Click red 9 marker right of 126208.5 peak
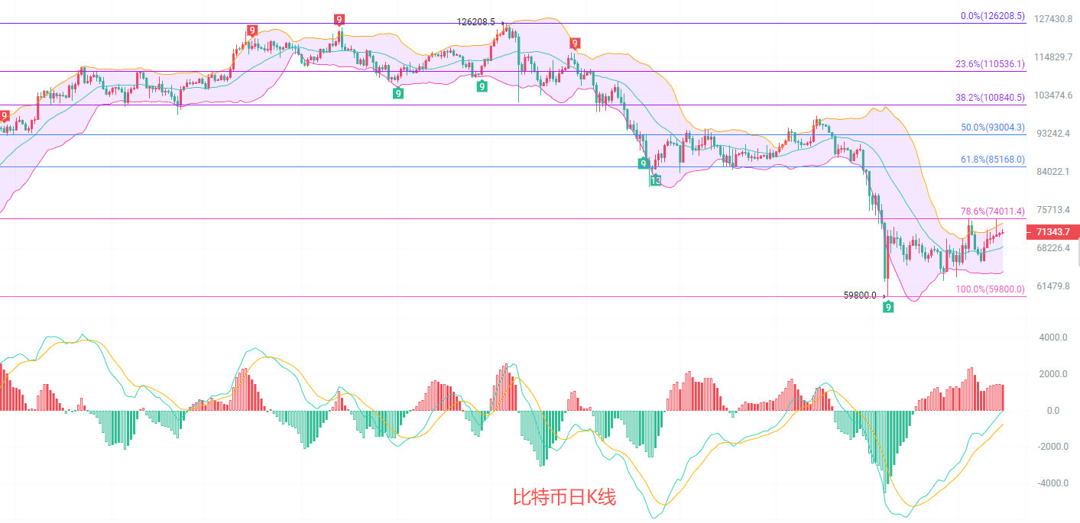 click(575, 44)
